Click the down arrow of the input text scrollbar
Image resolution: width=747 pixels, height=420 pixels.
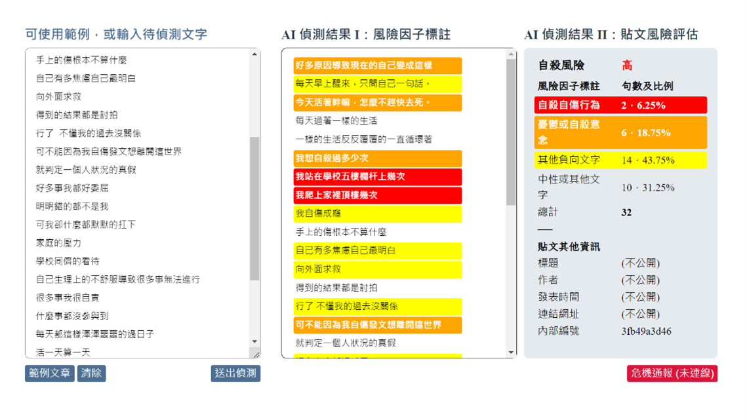(x=255, y=342)
